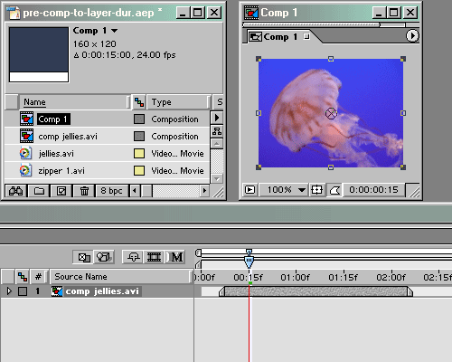The image size is (452, 362).
Task: Click the preview icon at viewer bottom-left
Action: 250,190
